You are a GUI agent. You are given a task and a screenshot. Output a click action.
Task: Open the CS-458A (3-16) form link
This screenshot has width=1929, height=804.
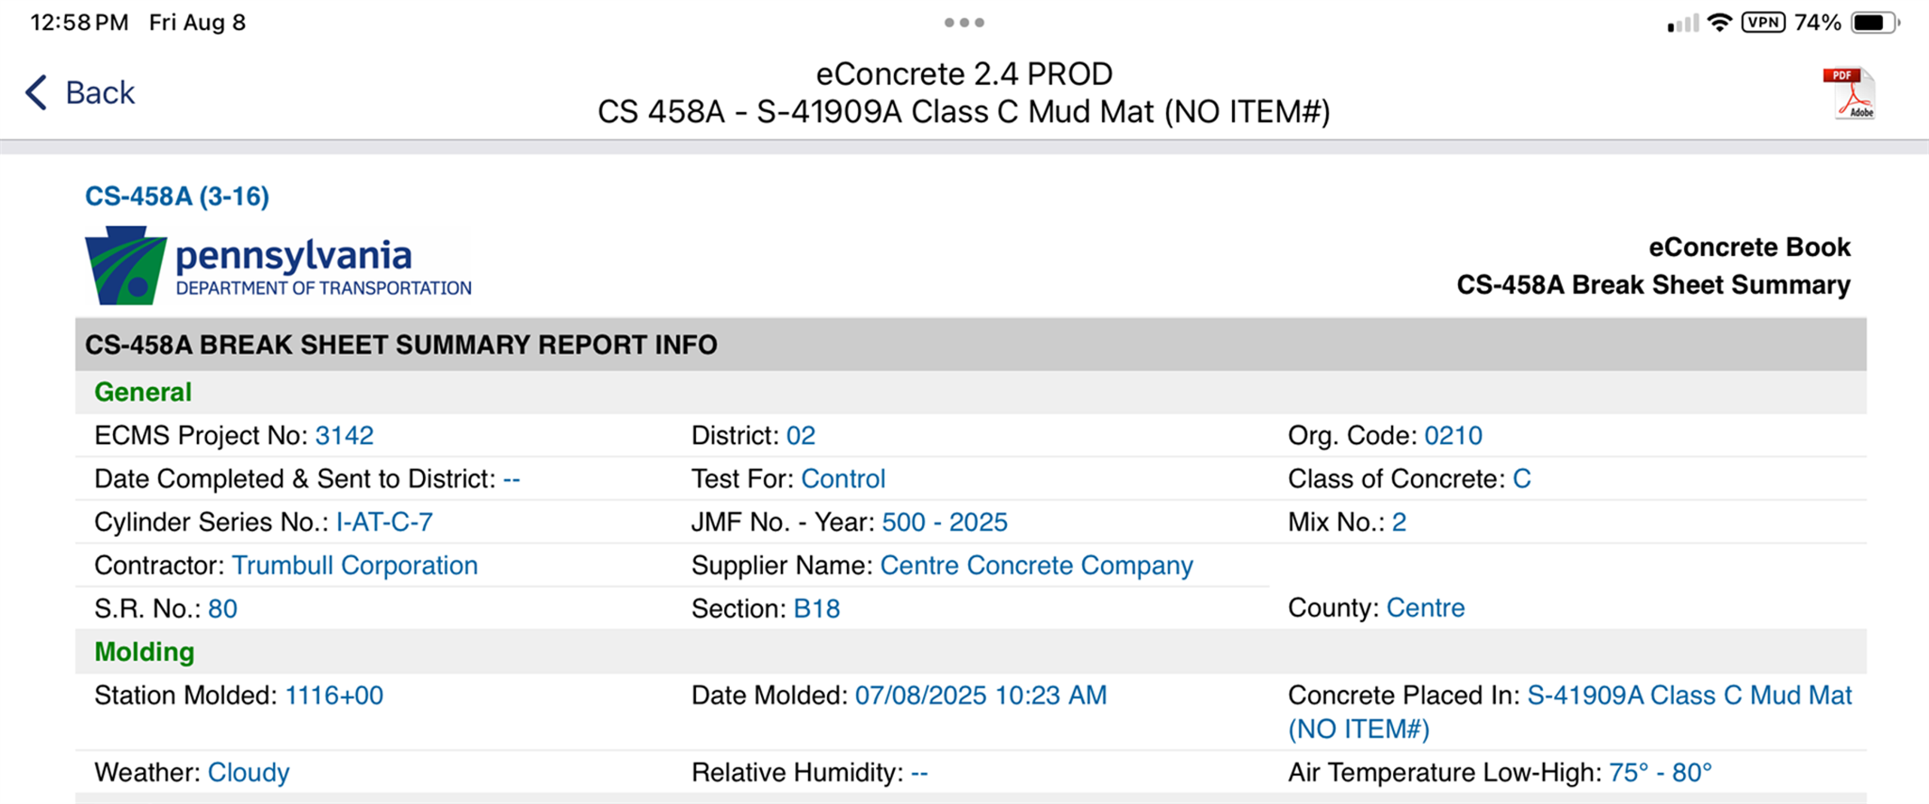177,196
